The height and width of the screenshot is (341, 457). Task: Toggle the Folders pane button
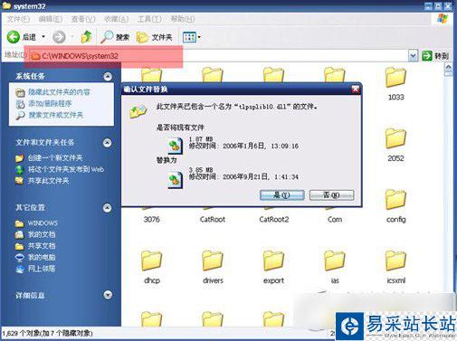click(154, 37)
